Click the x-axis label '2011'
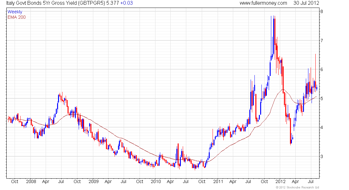This screenshot has height=190, width=349. [x=218, y=181]
